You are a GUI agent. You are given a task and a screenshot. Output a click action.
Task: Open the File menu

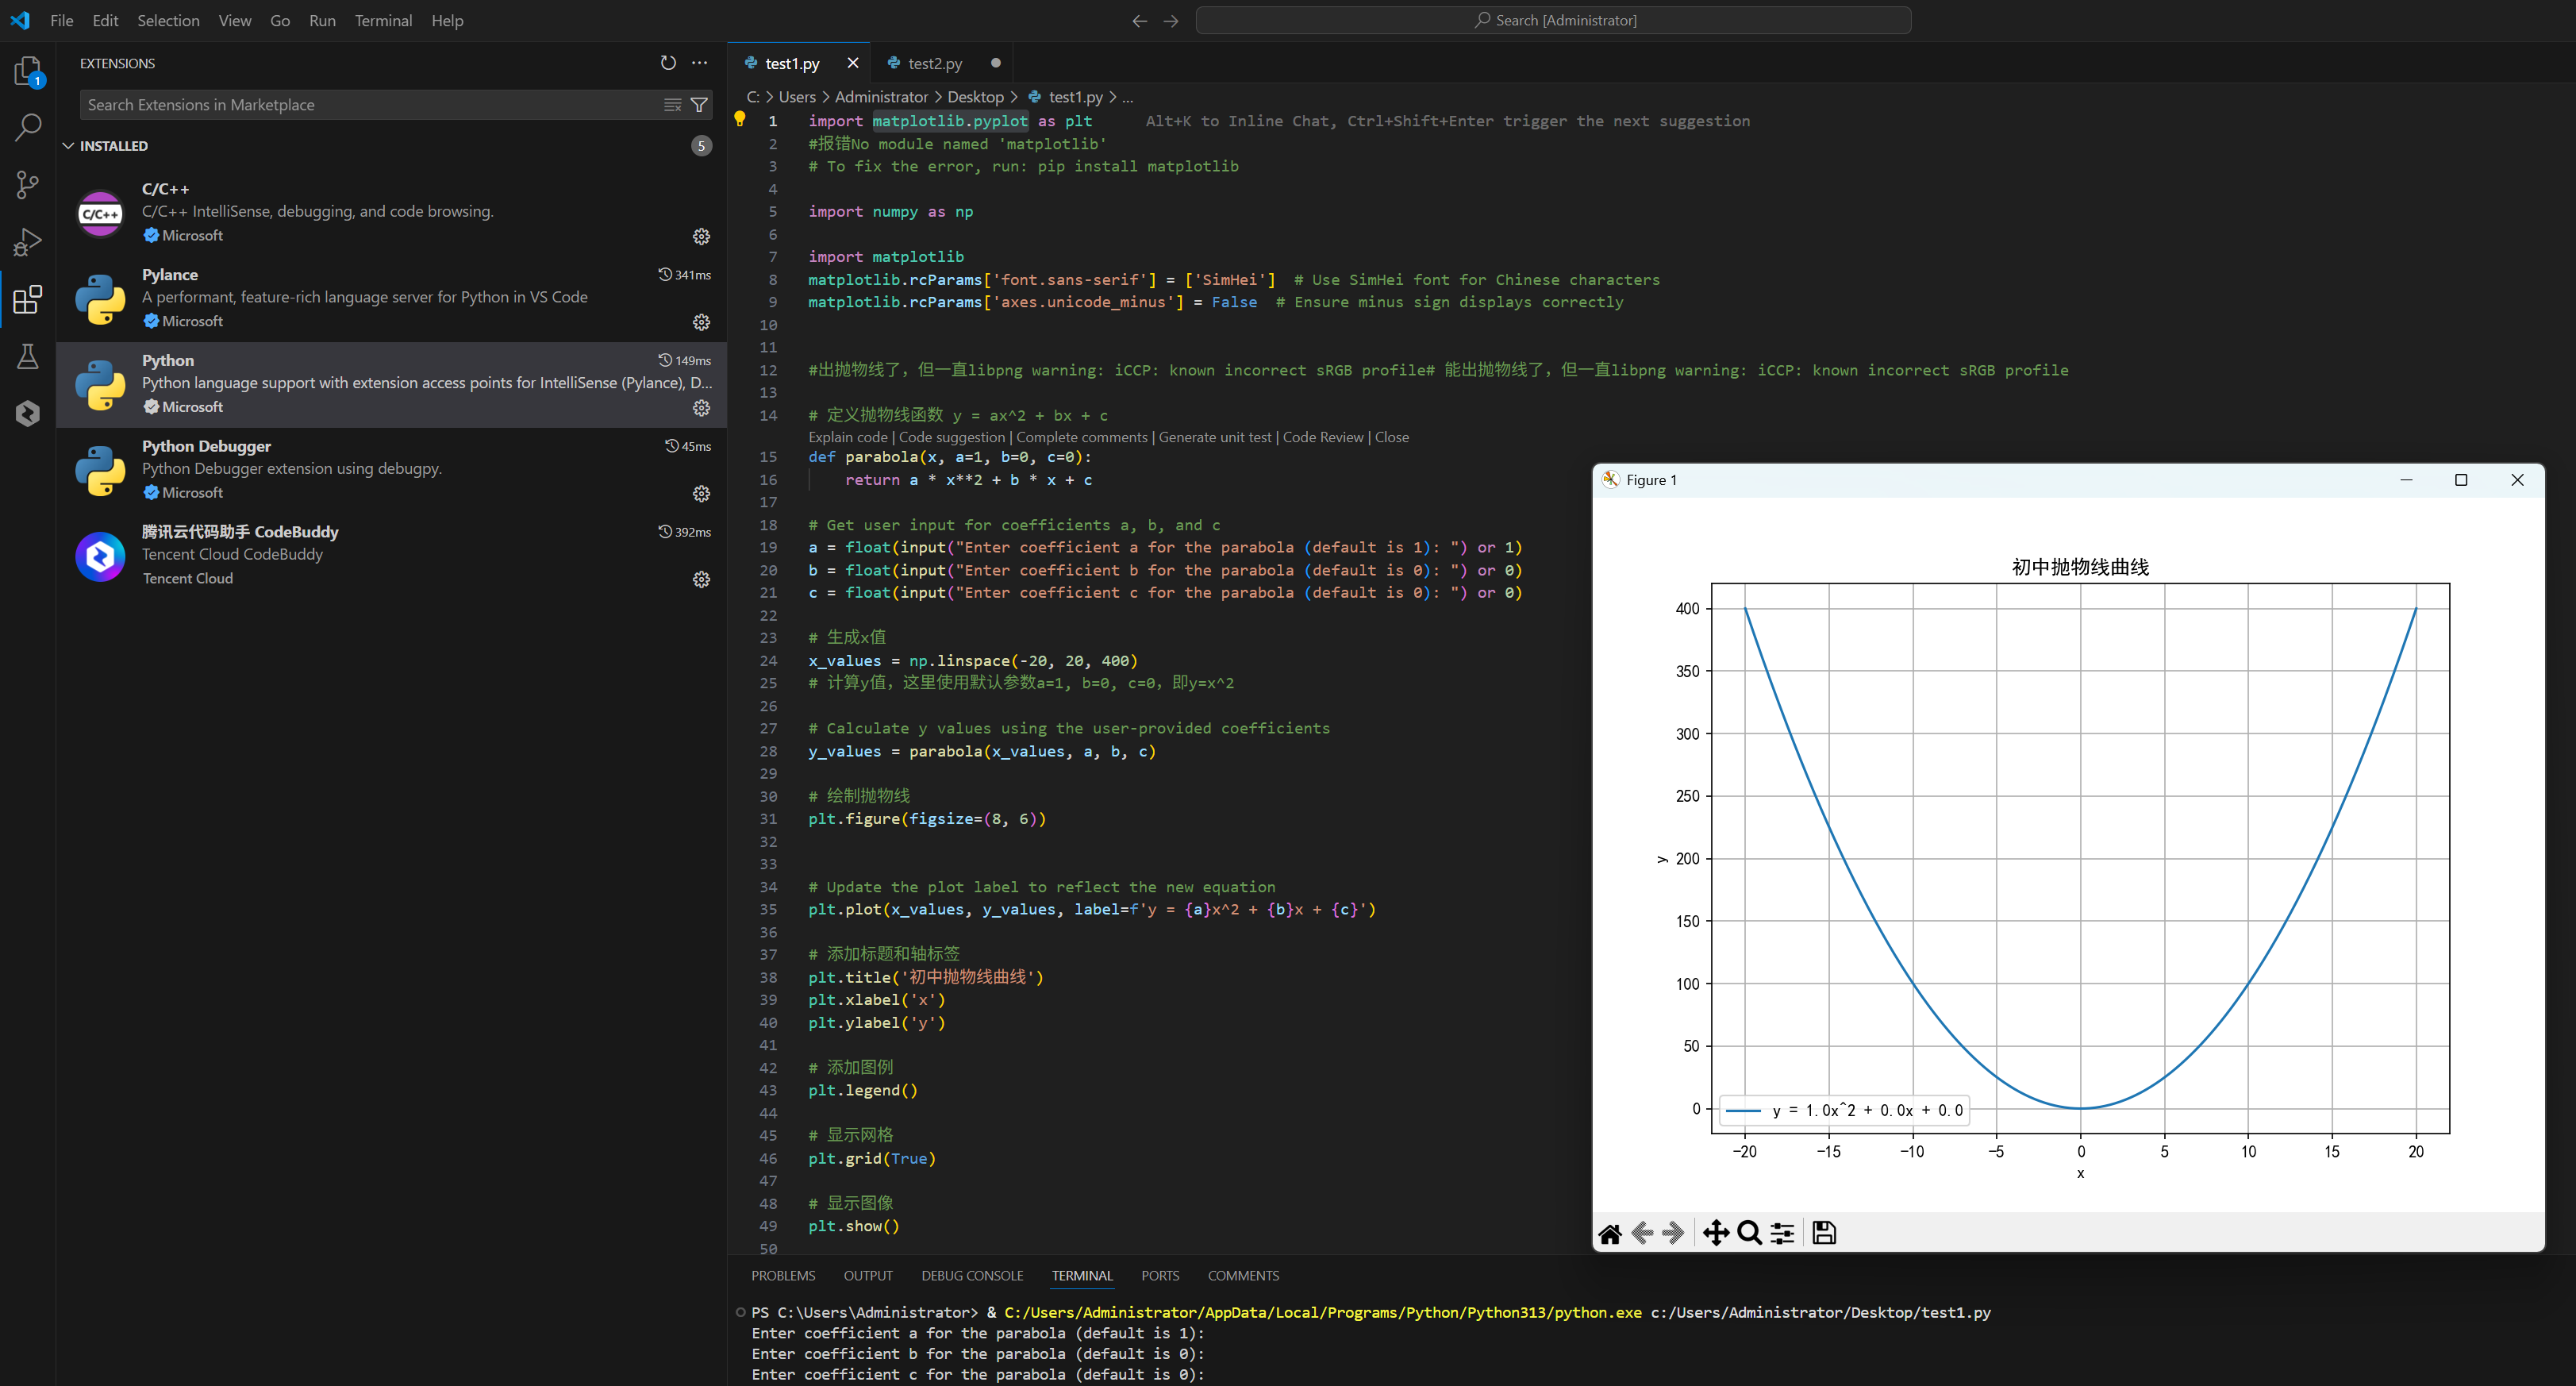(62, 20)
